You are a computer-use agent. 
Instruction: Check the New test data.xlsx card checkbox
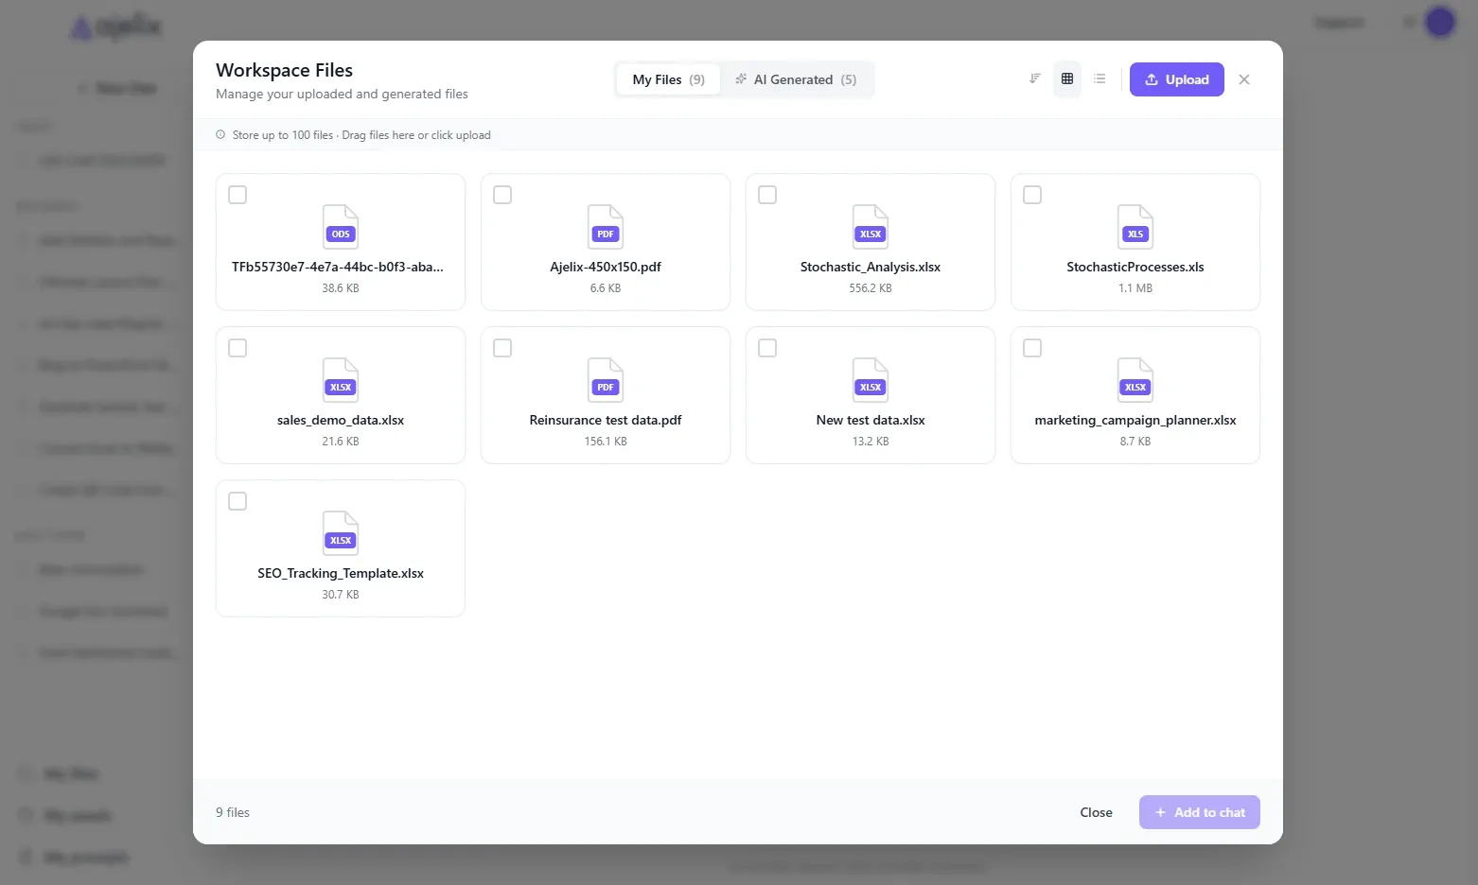(x=766, y=348)
